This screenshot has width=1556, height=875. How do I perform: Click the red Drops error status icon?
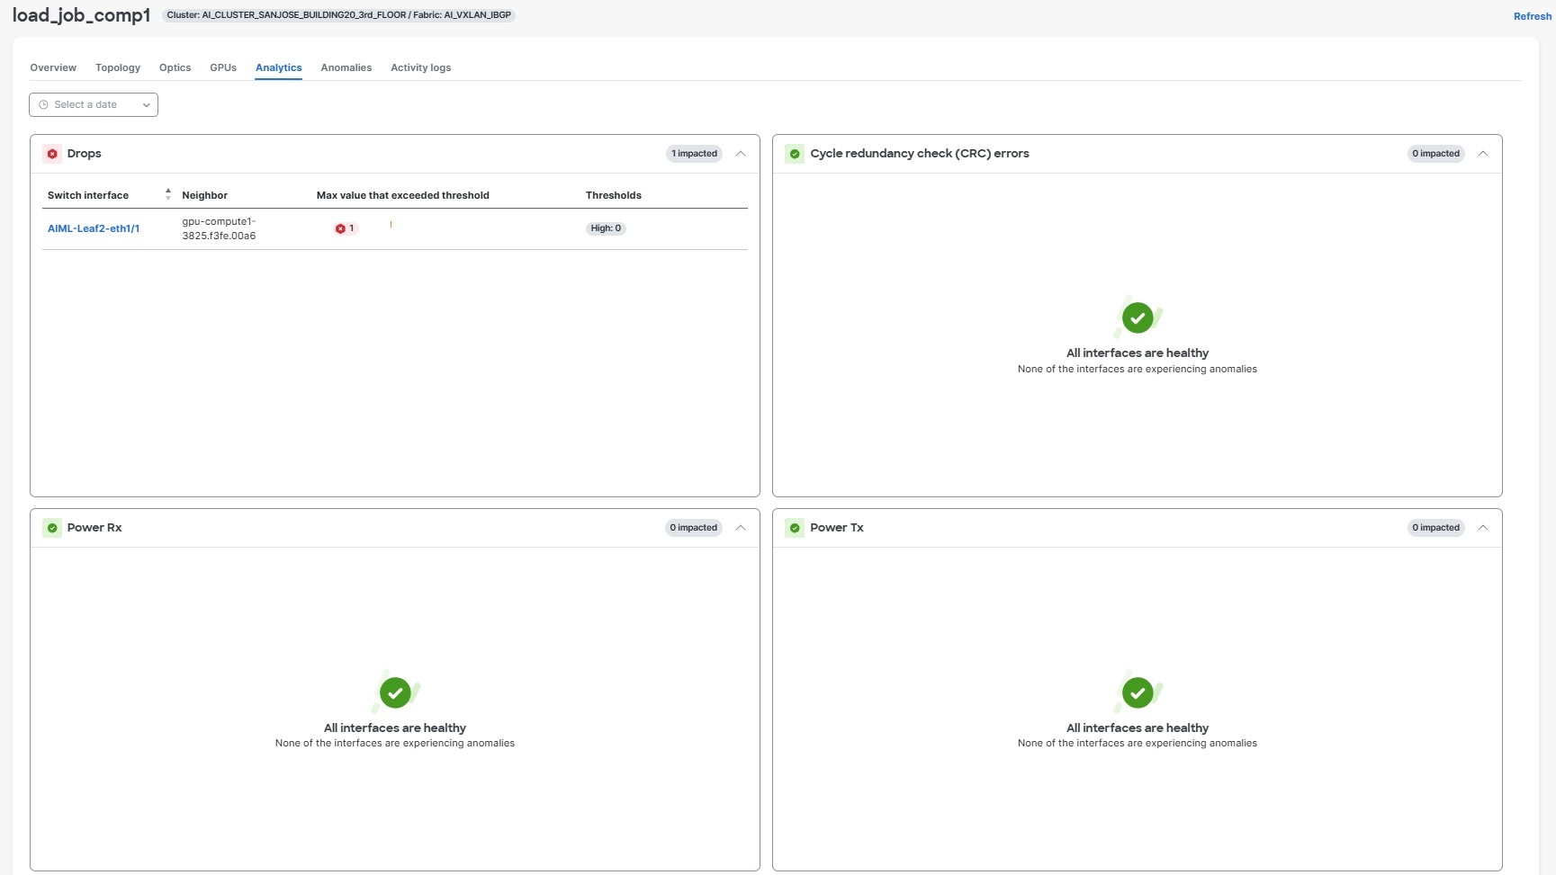coord(52,154)
